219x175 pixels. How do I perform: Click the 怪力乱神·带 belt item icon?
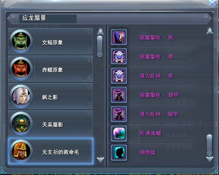pyautogui.click(x=119, y=75)
